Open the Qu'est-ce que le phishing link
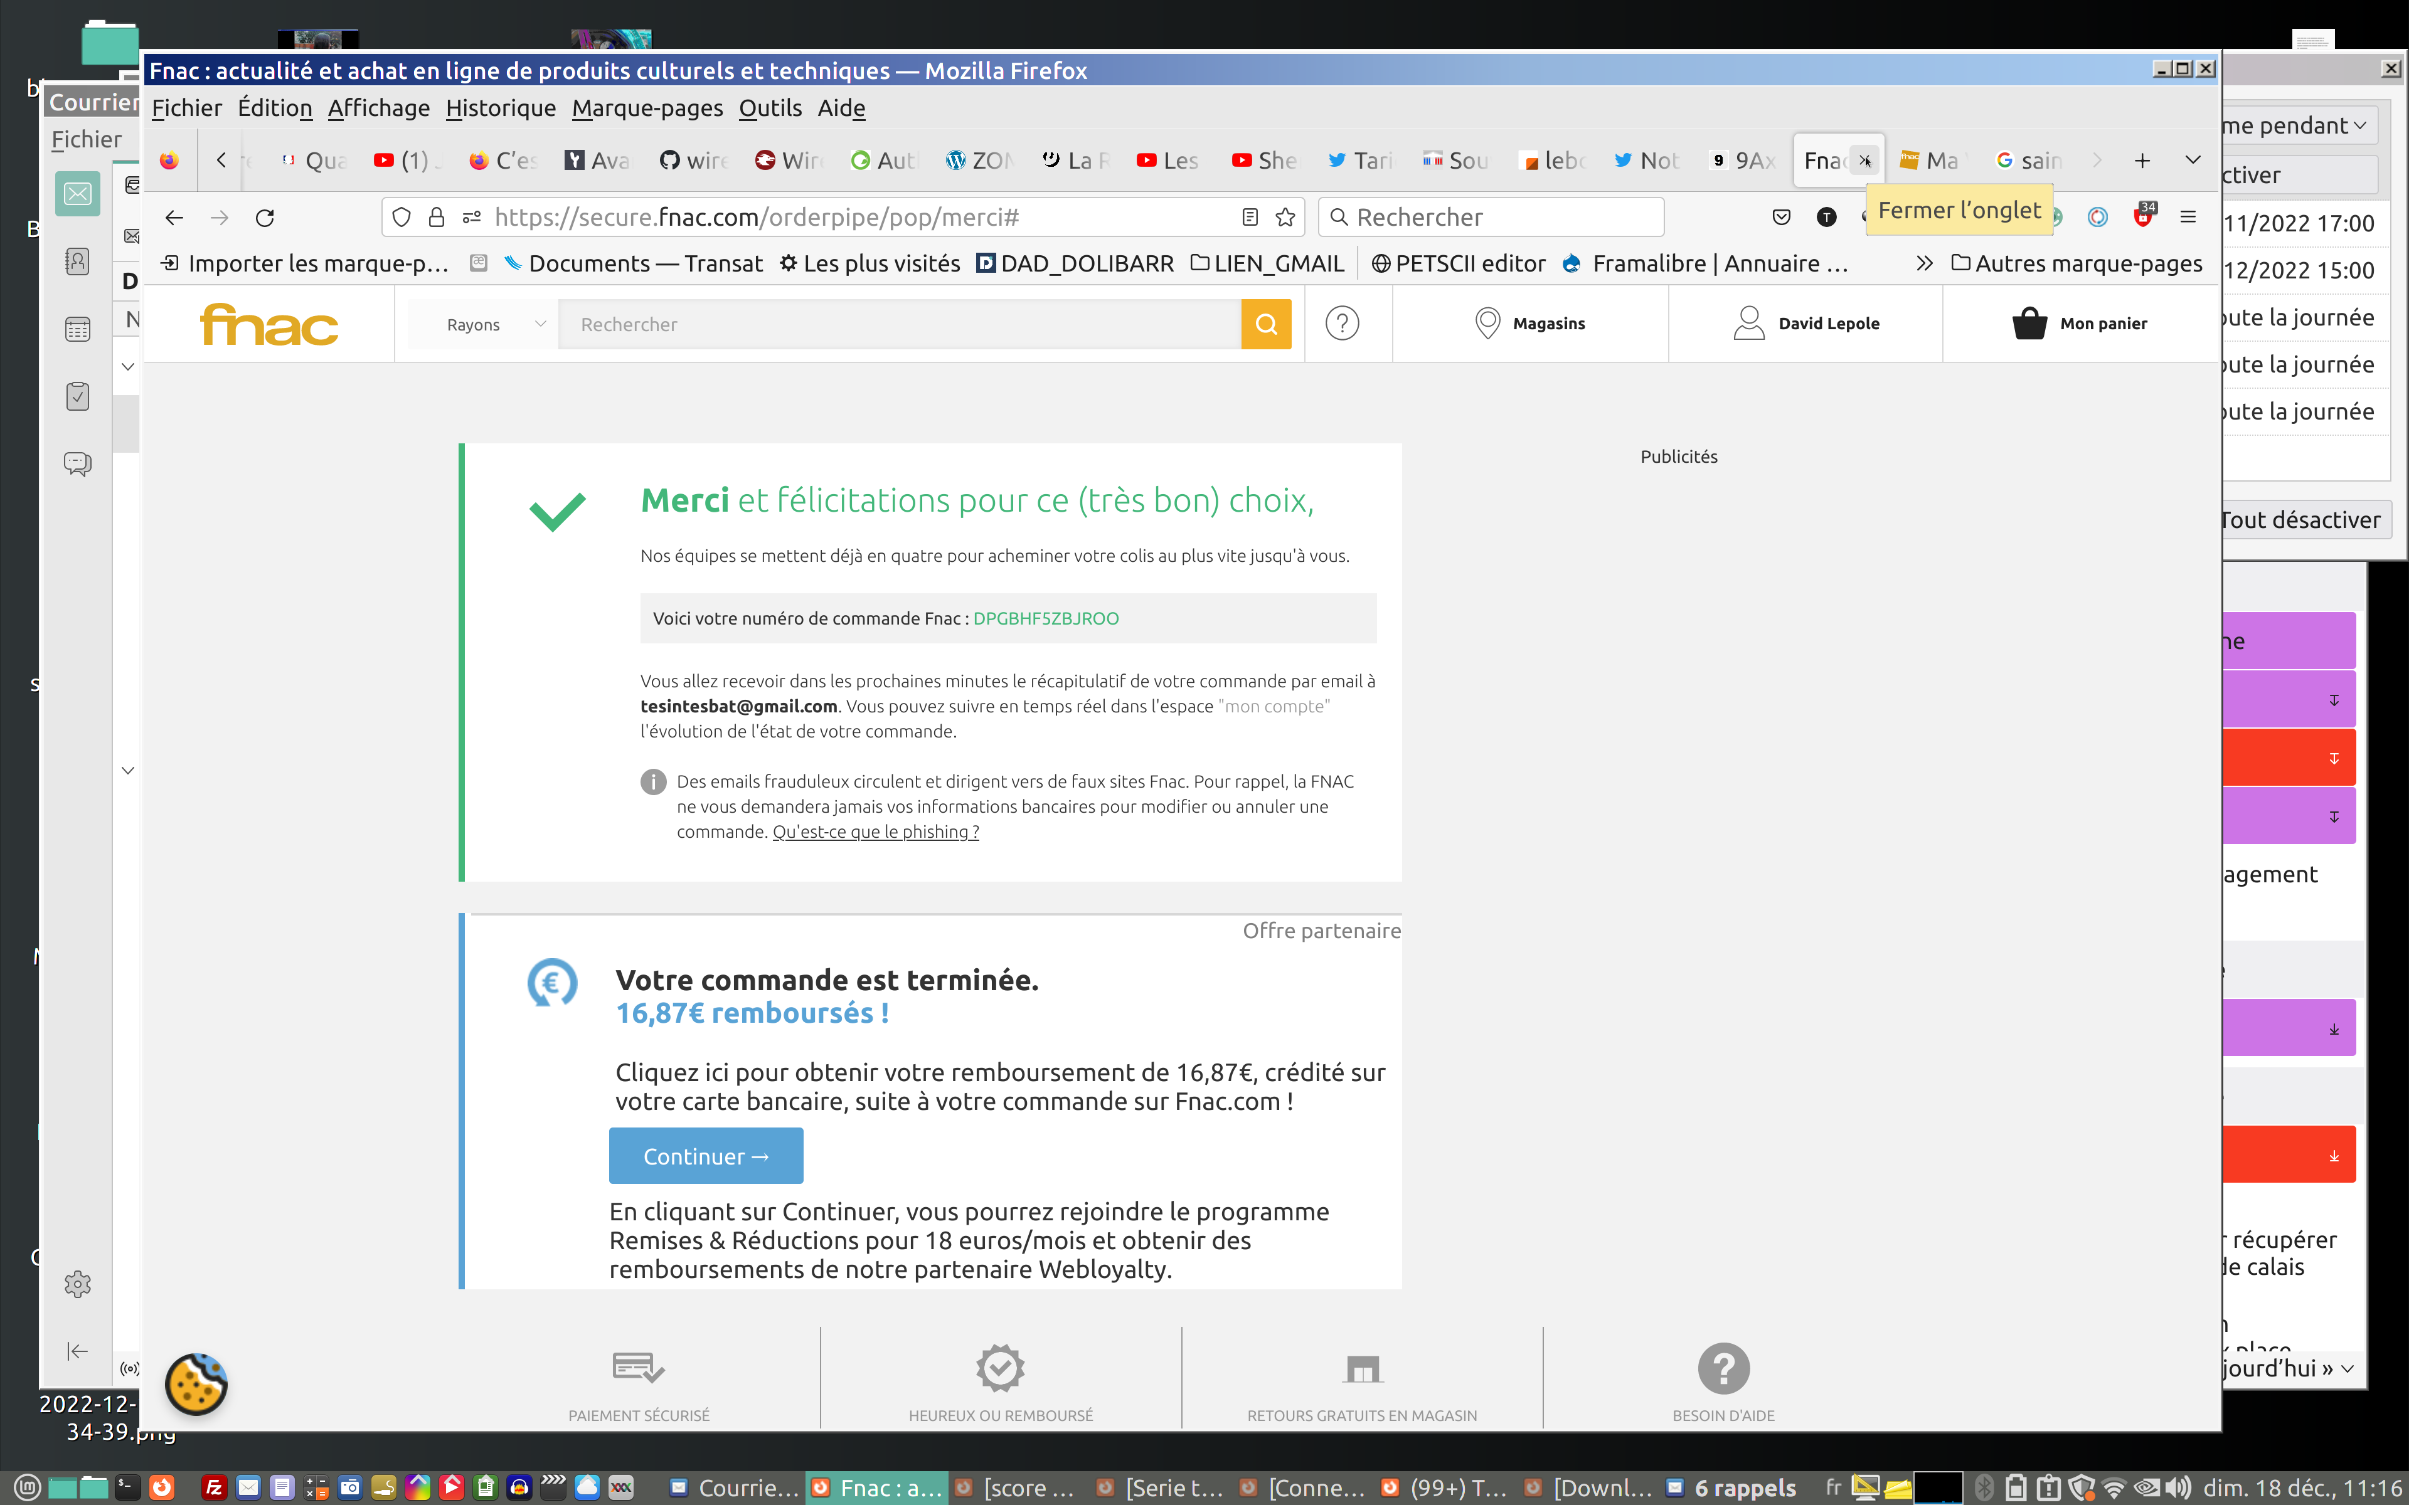This screenshot has height=1505, width=2409. point(875,832)
